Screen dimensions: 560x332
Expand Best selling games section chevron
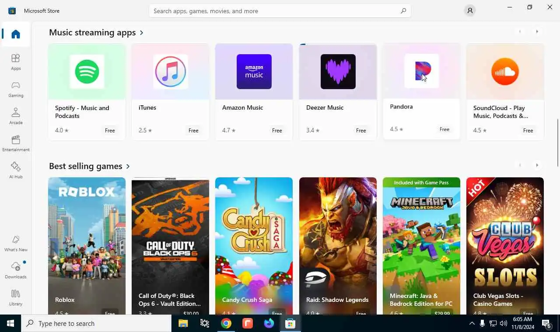pos(128,166)
